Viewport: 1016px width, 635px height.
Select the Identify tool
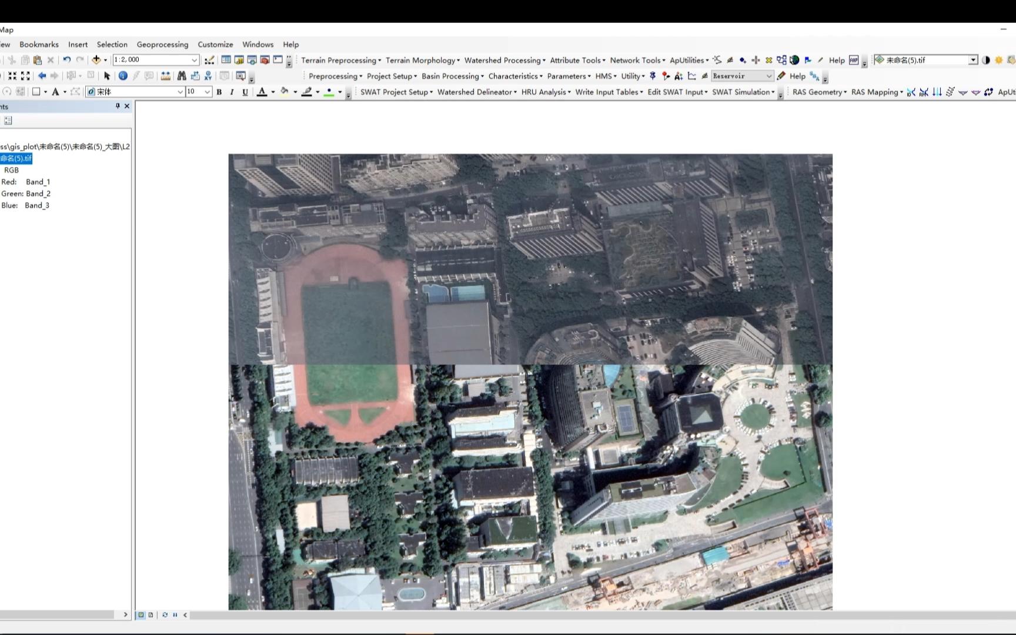tap(123, 76)
